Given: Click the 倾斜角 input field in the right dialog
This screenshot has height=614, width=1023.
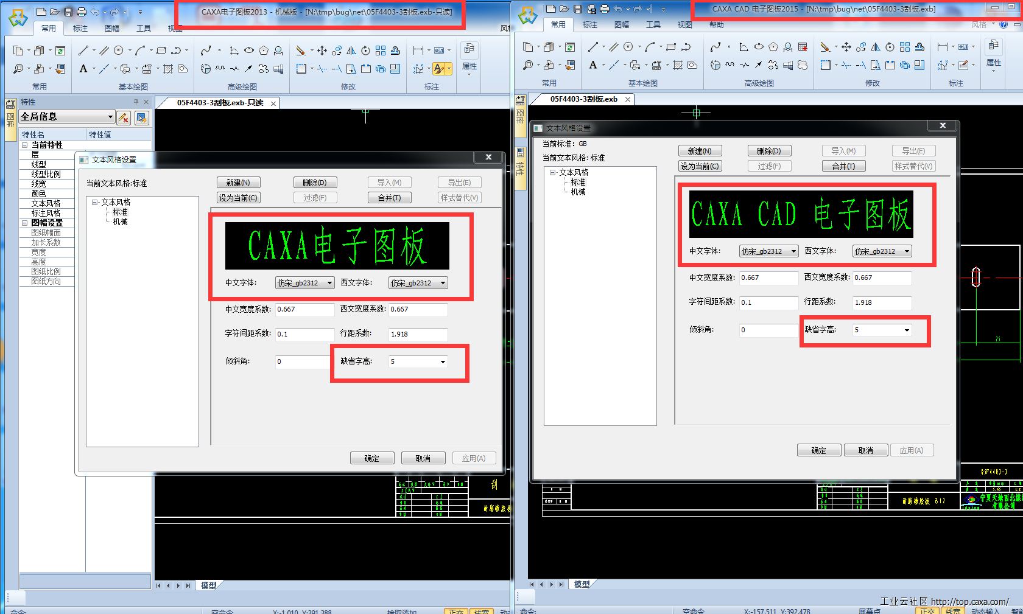Looking at the screenshot, I should [768, 330].
